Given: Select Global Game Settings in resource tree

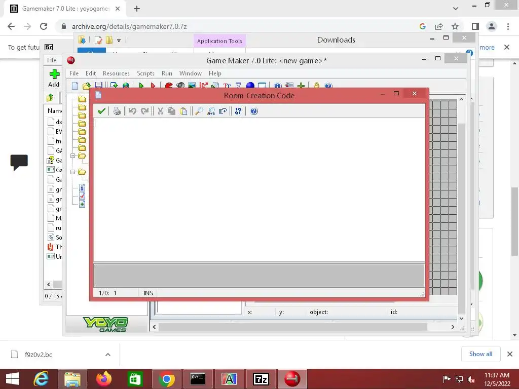Looking at the screenshot, I should tap(82, 196).
